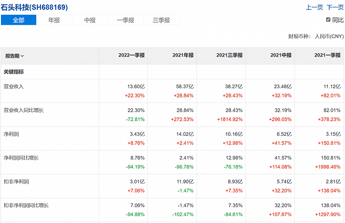This screenshot has height=223, width=345.
Task: Click the 2021中报 column header
Action: [281, 55]
